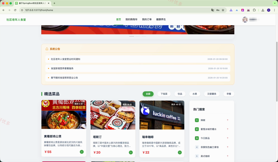
Task: Click the Chrome profile avatar icon
Action: [x=268, y=10]
